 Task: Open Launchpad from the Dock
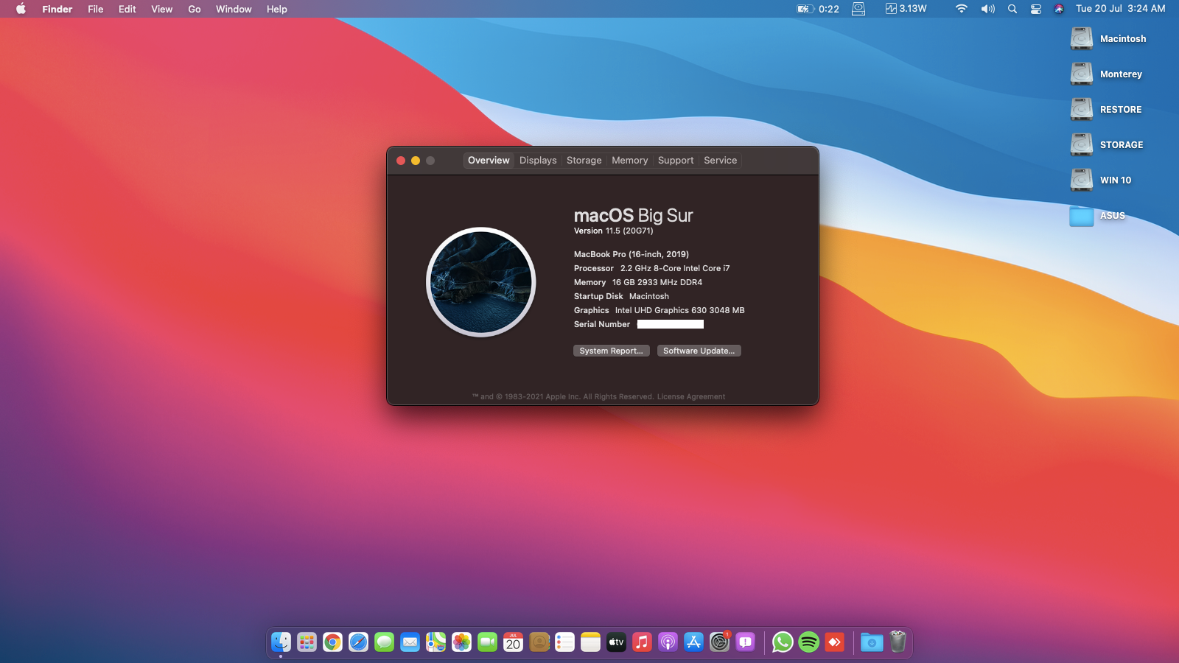307,642
